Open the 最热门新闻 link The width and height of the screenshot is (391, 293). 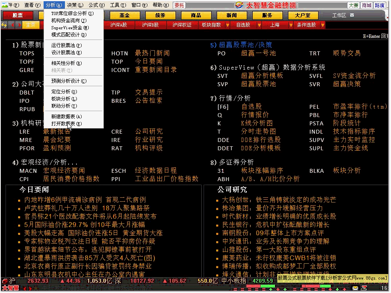point(152,53)
